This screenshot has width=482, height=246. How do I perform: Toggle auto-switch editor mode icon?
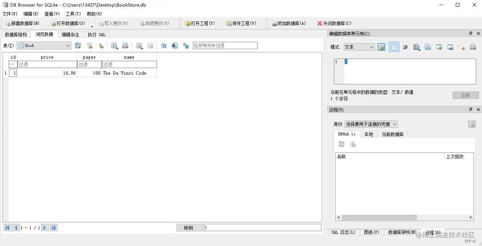[x=381, y=47]
